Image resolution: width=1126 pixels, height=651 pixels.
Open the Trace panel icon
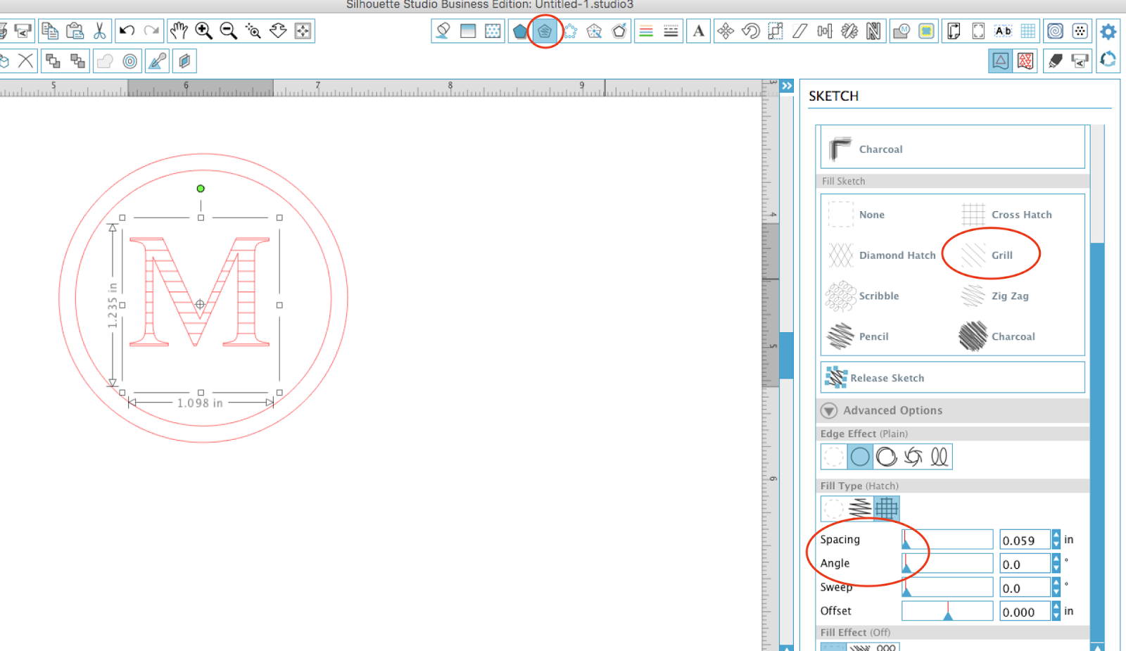click(926, 31)
